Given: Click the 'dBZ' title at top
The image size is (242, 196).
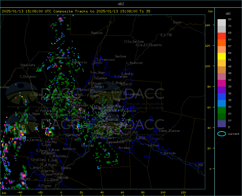Looking at the screenshot, I should coord(121,4).
